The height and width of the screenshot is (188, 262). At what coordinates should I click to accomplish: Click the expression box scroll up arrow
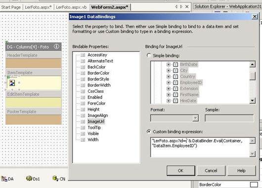point(253,141)
